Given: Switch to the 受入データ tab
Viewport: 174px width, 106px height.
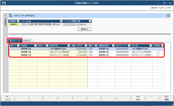Looking at the screenshot, I should [x=15, y=41].
